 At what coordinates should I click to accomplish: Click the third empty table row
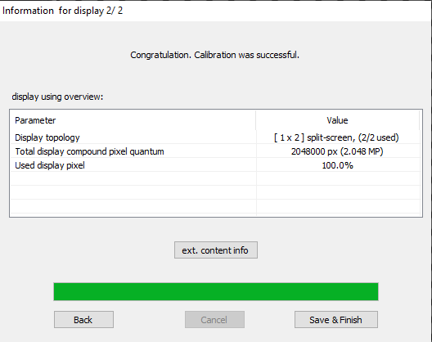[215, 206]
